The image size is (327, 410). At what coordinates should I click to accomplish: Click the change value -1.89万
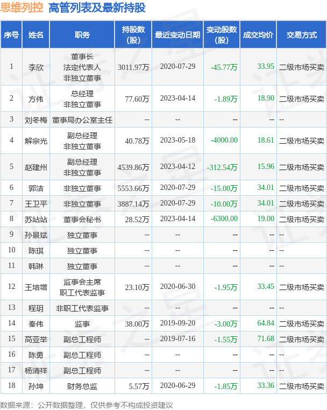pyautogui.click(x=226, y=99)
